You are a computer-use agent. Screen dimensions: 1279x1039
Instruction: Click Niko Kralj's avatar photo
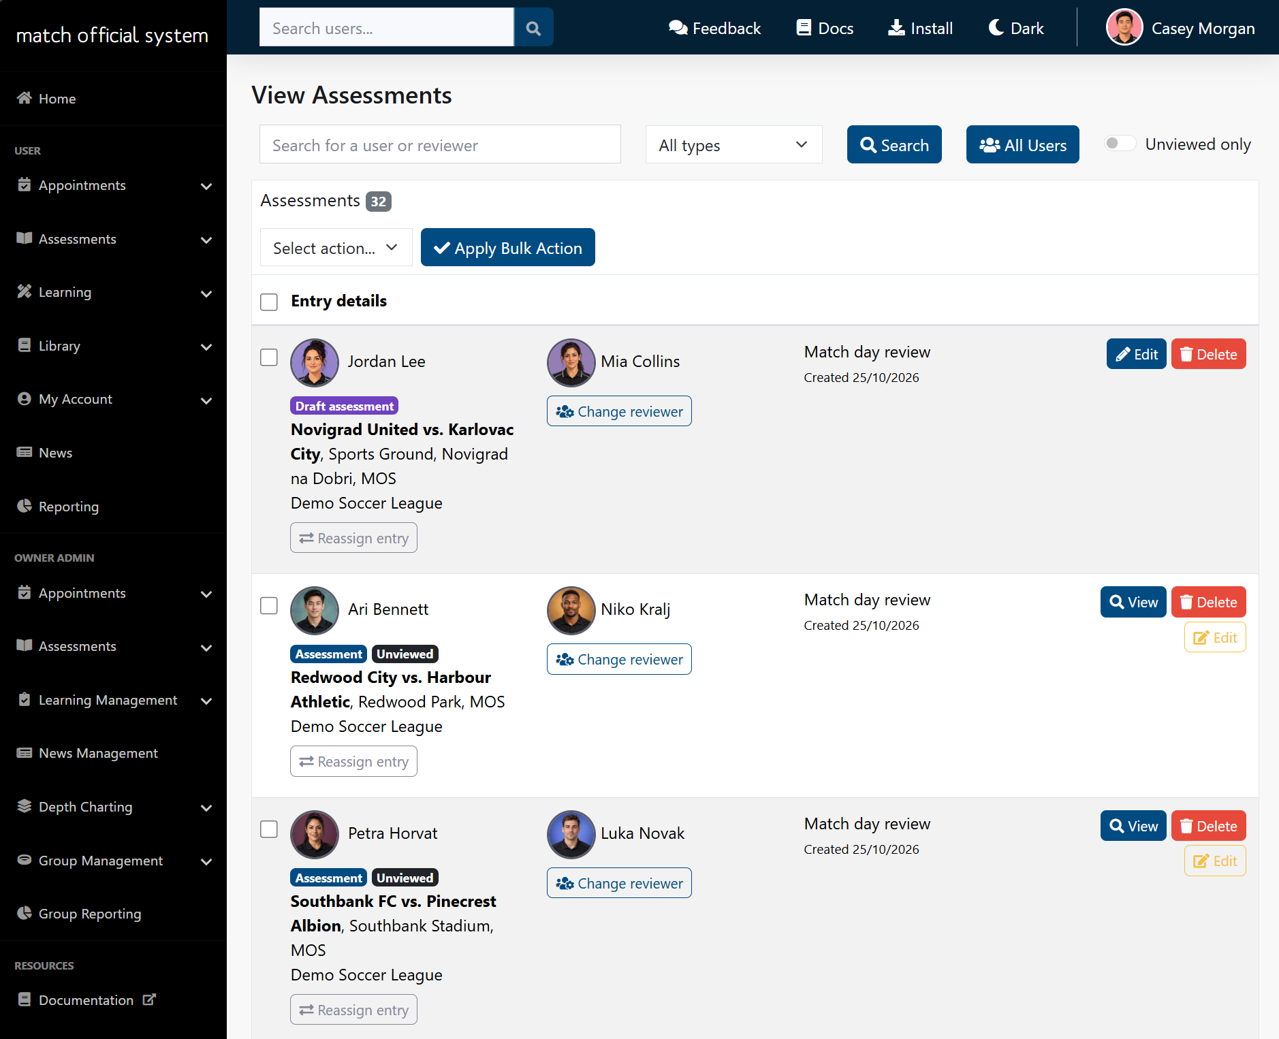pos(571,610)
